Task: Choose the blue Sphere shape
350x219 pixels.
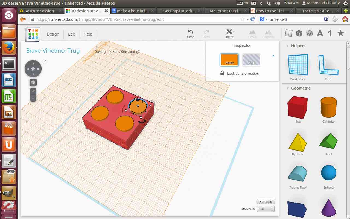Action: coord(328,173)
